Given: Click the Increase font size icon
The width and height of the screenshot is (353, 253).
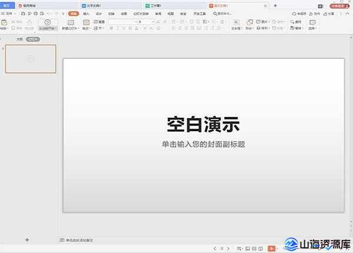Looking at the screenshot, I should pyautogui.click(x=158, y=22).
